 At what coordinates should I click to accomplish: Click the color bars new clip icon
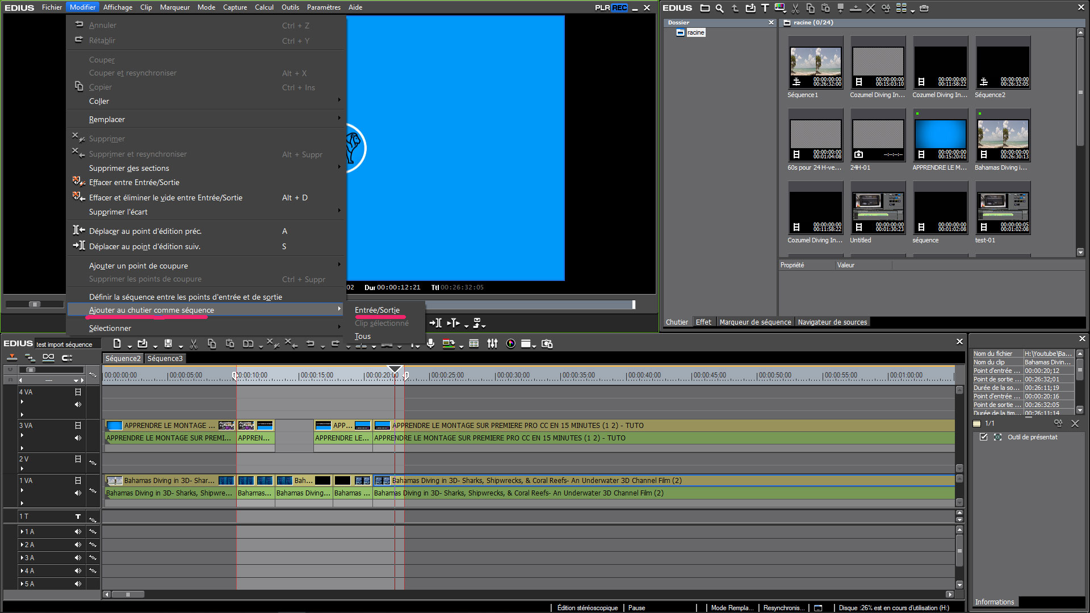pyautogui.click(x=780, y=8)
